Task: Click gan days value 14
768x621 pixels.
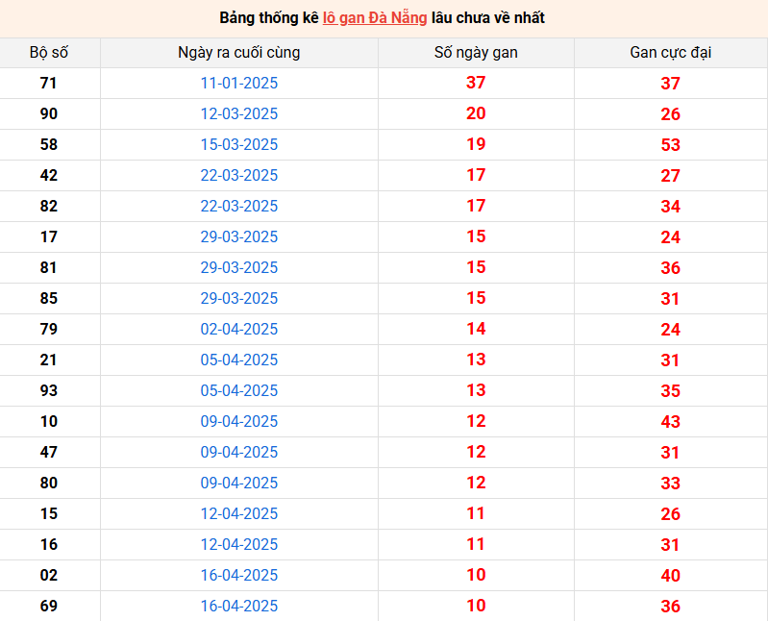Action: [x=476, y=329]
